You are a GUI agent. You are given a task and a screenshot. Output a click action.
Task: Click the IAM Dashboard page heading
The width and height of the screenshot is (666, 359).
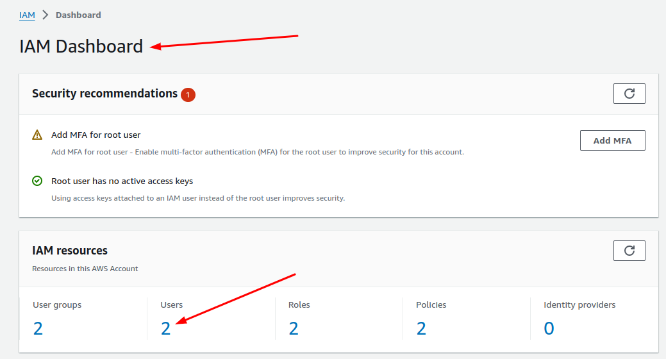(81, 46)
